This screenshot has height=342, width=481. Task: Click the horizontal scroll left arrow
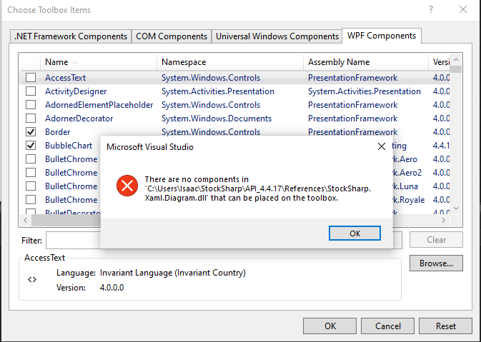tap(26, 220)
